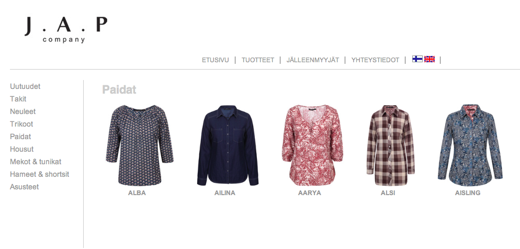Open the ALSI plaid shirt image
This screenshot has width=520, height=249.
point(391,145)
